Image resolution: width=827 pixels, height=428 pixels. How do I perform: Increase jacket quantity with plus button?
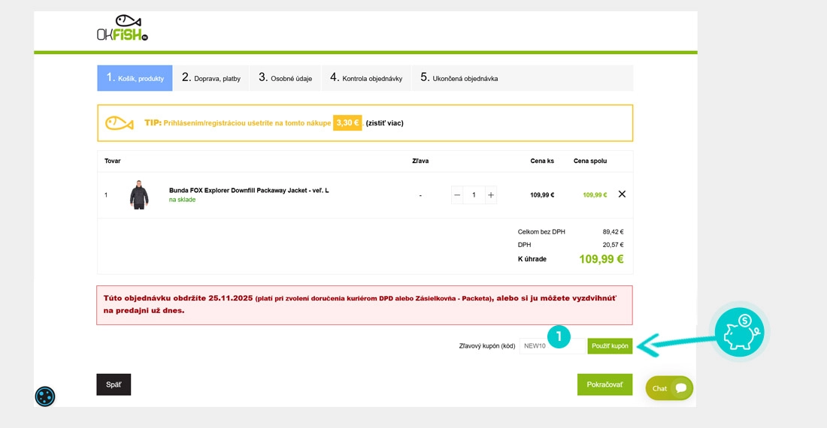490,194
